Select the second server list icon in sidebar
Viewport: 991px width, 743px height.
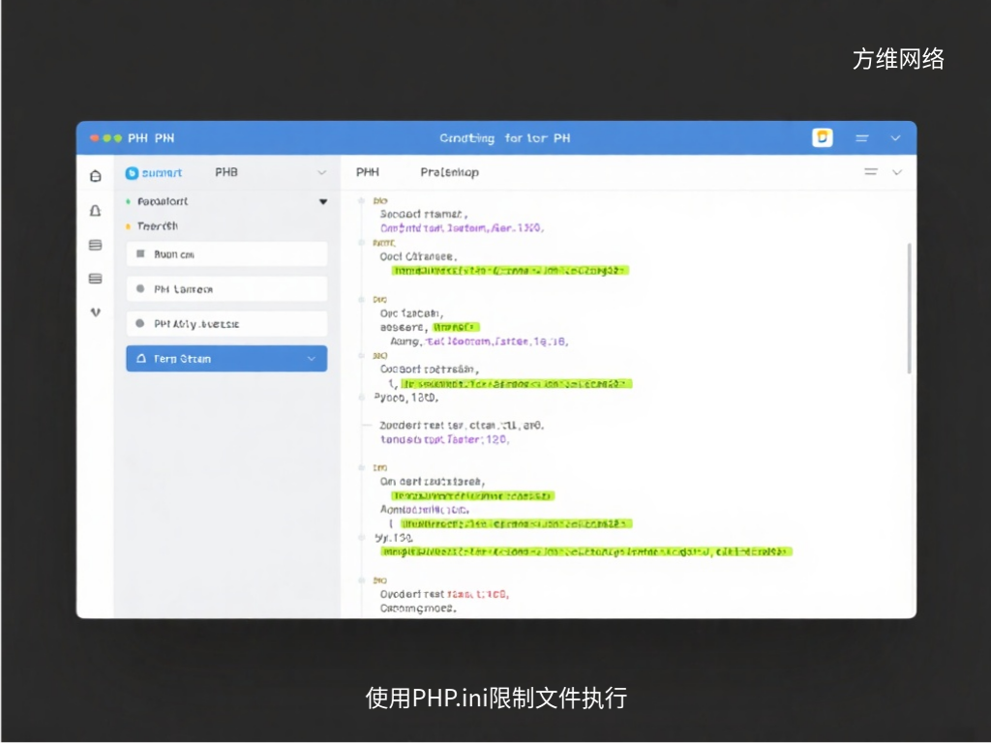click(94, 279)
